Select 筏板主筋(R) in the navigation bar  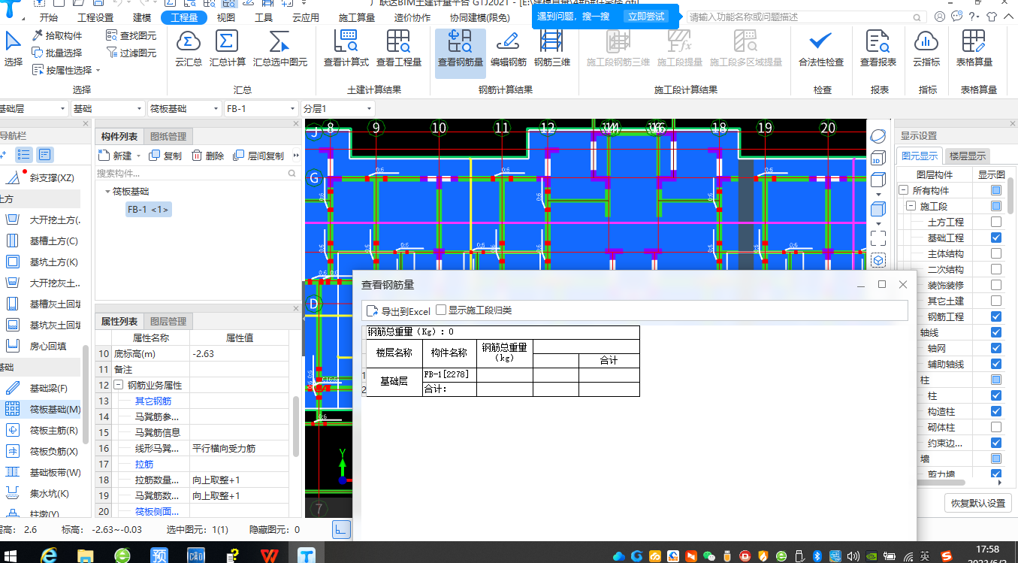[43, 431]
